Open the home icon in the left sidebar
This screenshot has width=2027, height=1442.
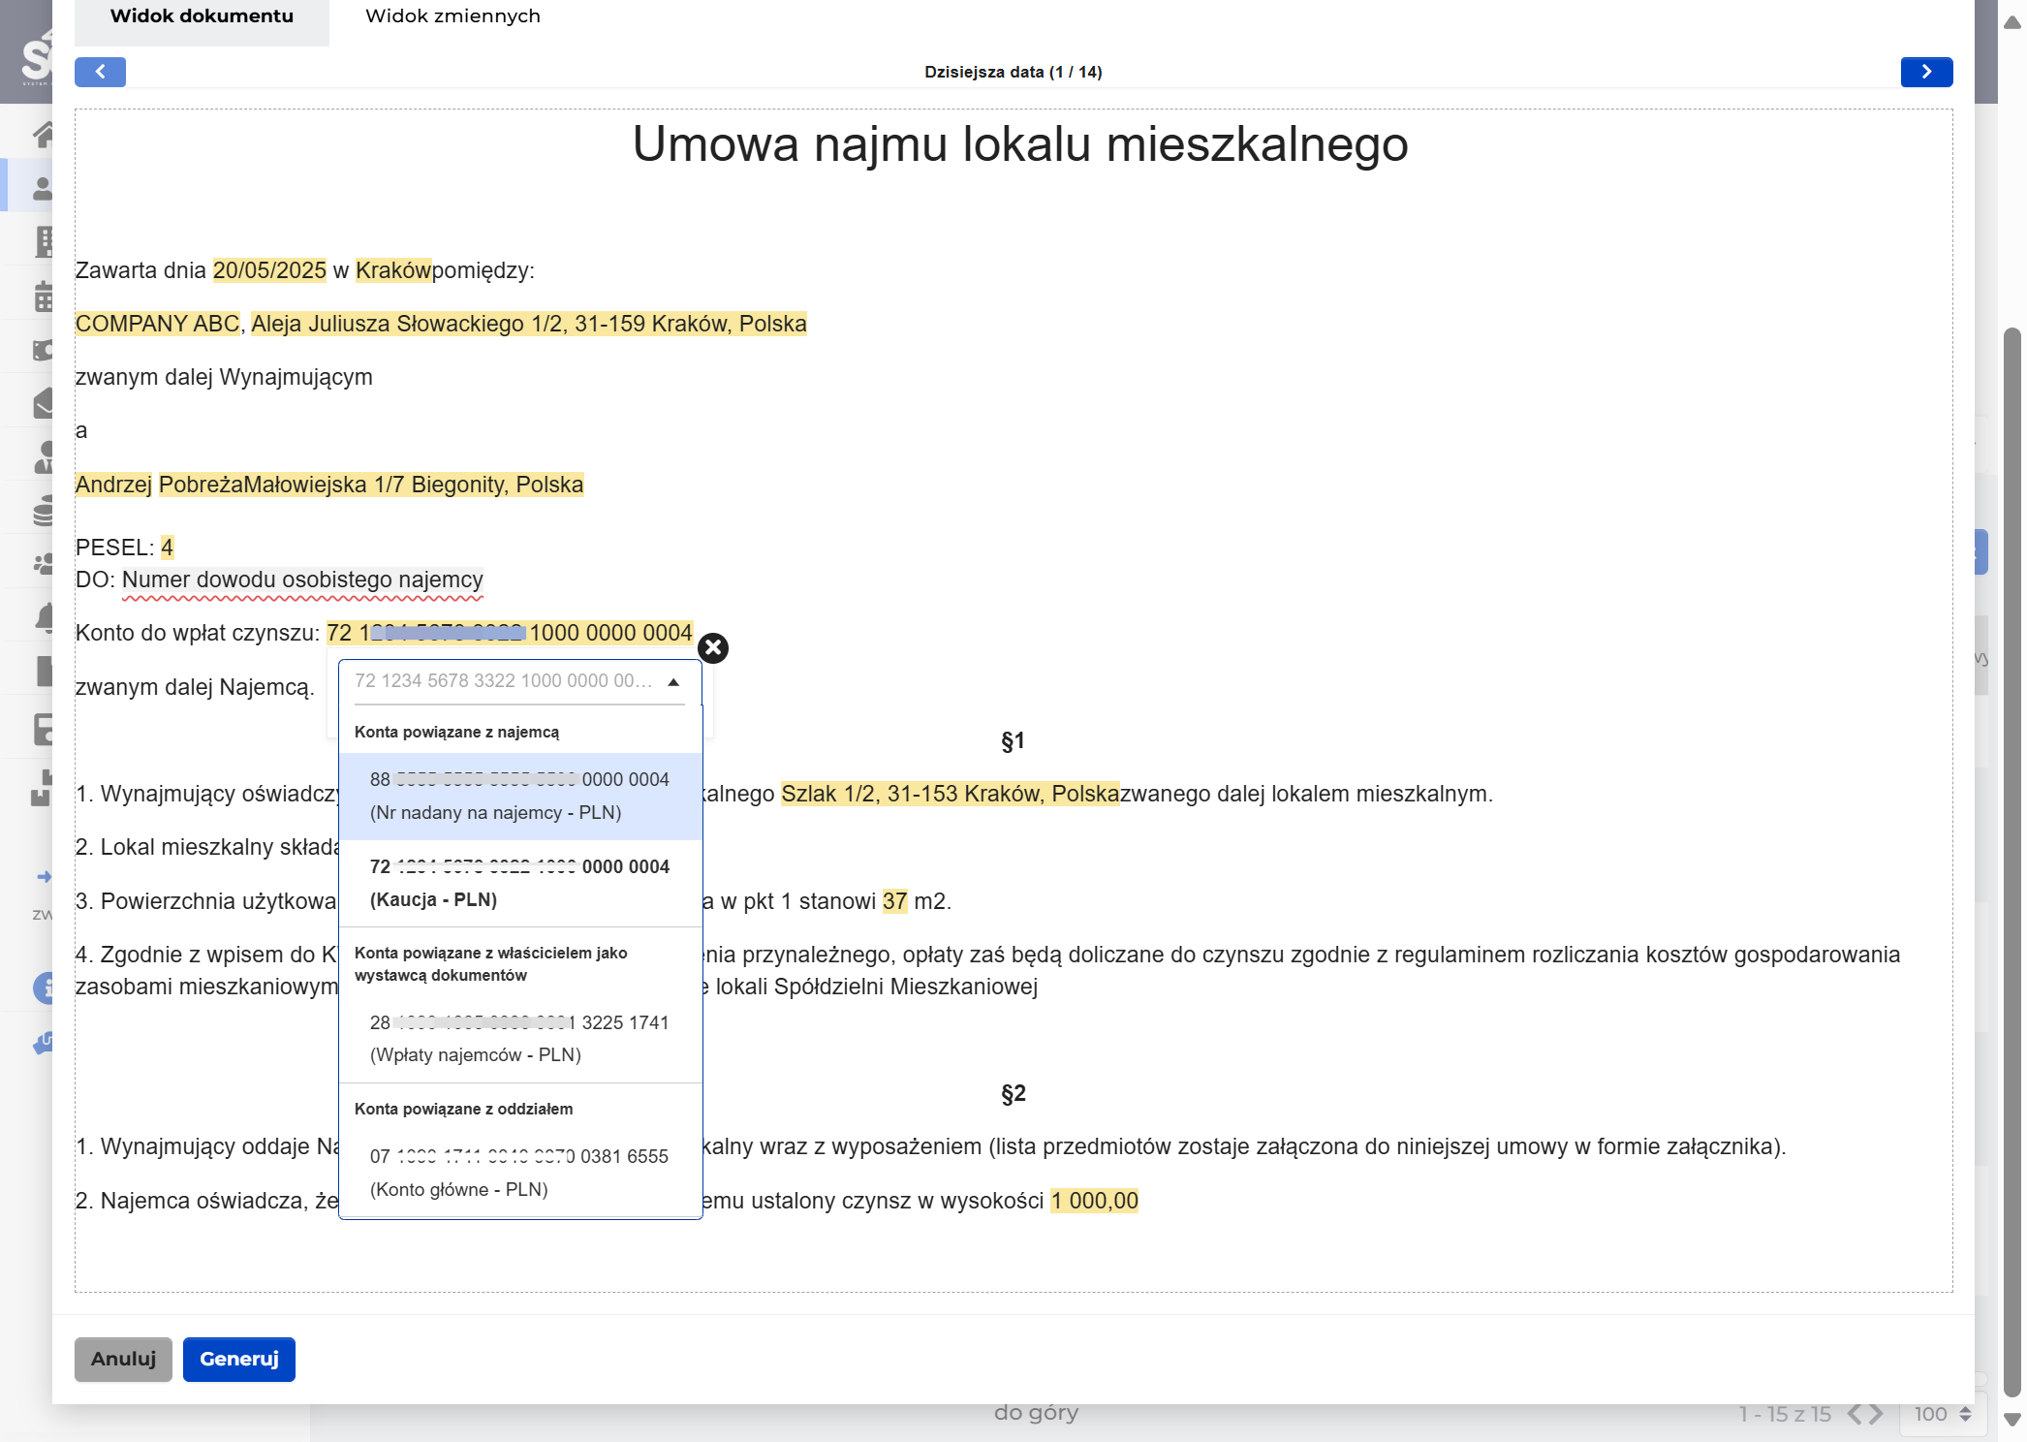(43, 135)
